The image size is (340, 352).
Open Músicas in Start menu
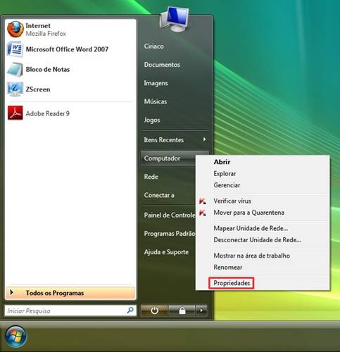[156, 101]
